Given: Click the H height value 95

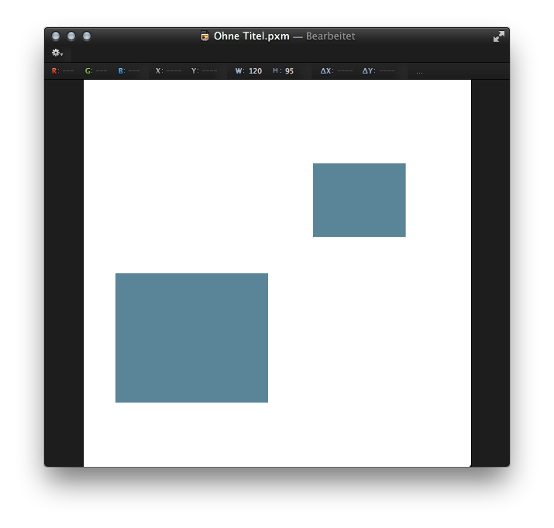Looking at the screenshot, I should 288,71.
